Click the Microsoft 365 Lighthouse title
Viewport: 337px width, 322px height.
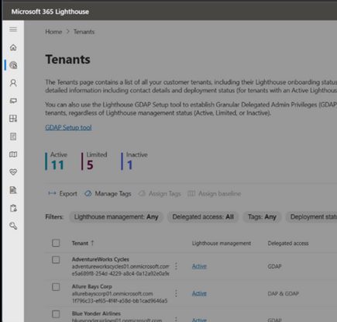pyautogui.click(x=50, y=12)
